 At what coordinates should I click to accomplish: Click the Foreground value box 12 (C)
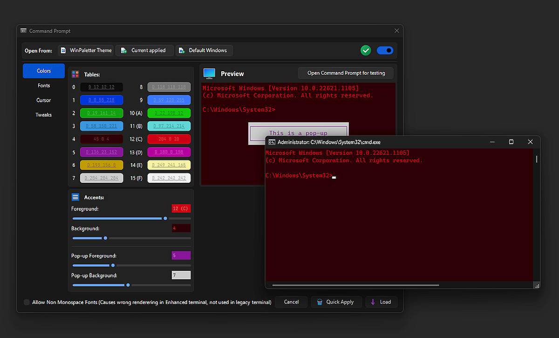181,208
